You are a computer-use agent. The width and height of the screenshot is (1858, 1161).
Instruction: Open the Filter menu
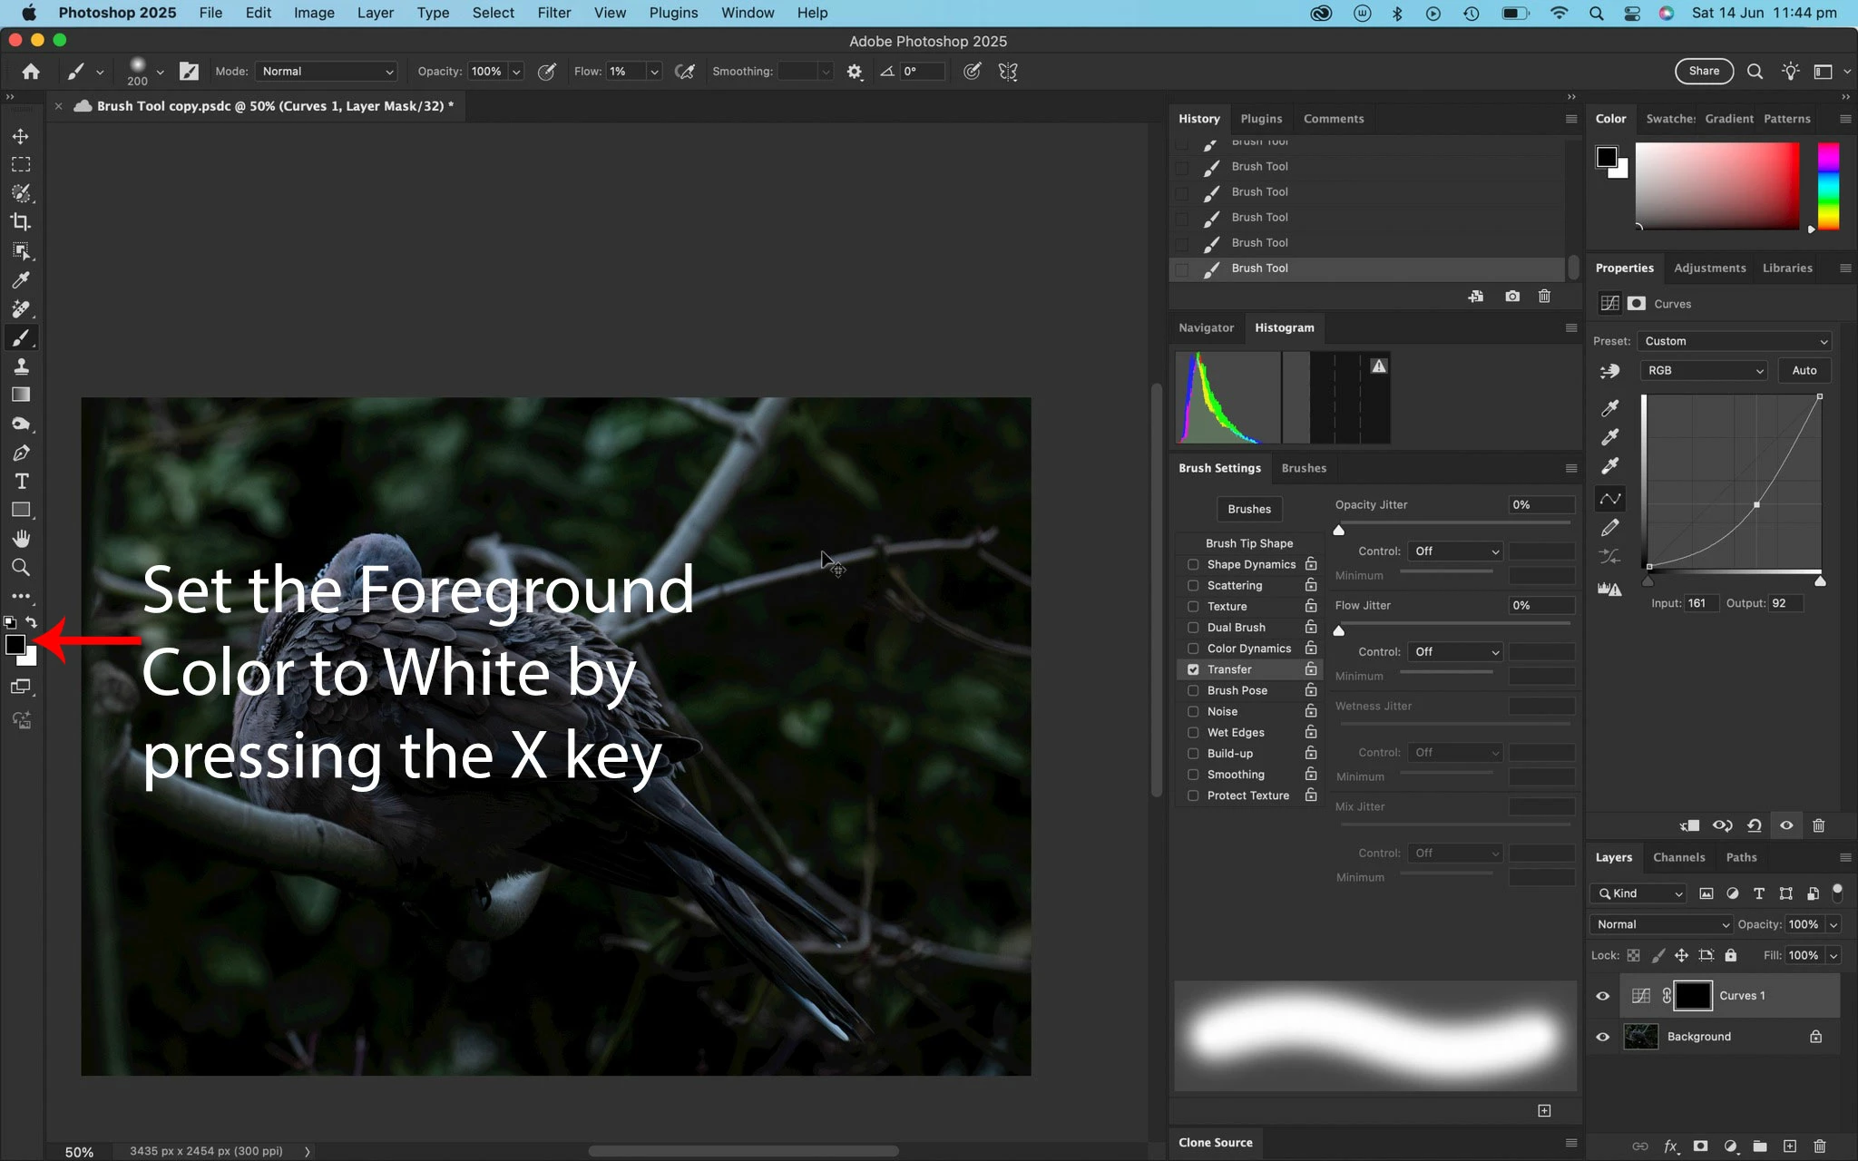coord(553,13)
